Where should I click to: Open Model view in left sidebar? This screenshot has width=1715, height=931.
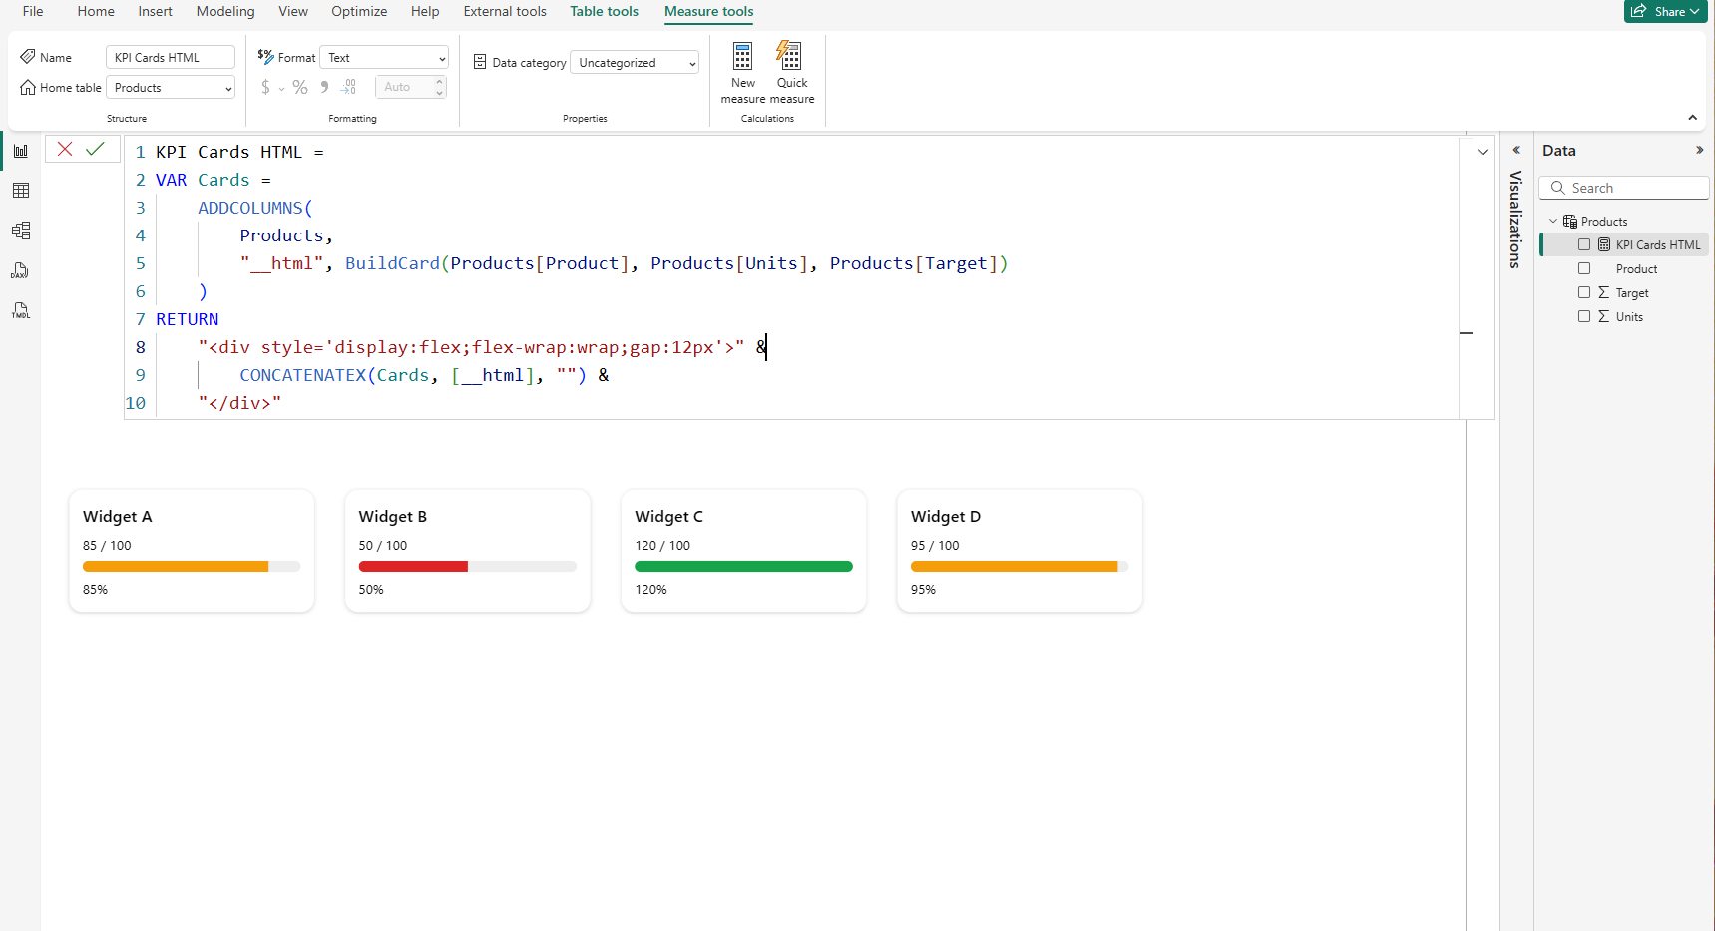21,231
